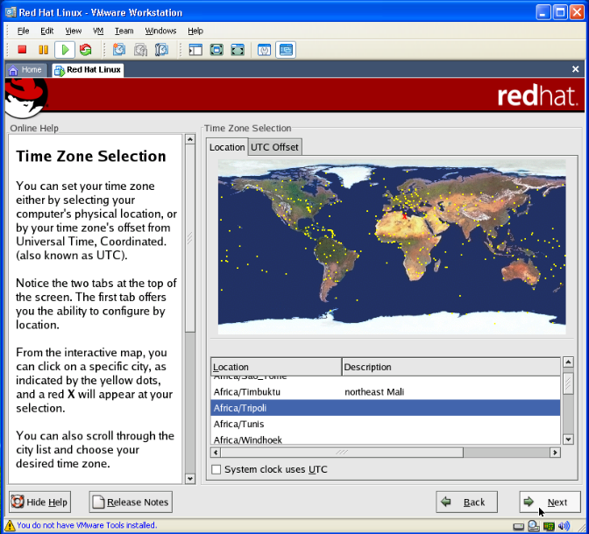Click the sound device icon in the status bar
This screenshot has width=589, height=534.
(x=564, y=526)
